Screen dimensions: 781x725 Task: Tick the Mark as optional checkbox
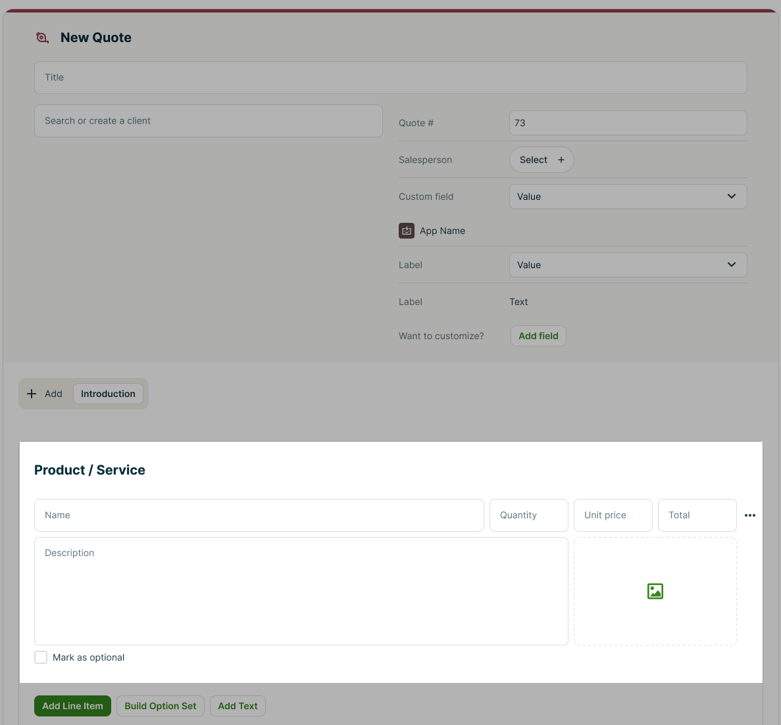41,657
